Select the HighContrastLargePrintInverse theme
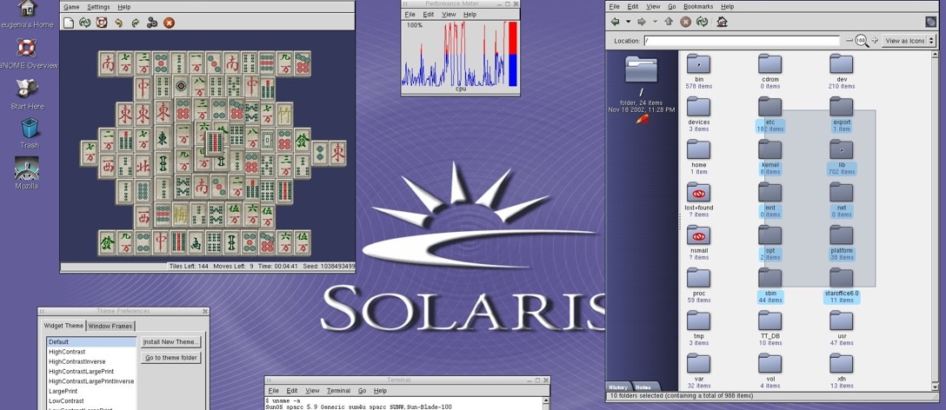946x410 pixels. coord(91,381)
